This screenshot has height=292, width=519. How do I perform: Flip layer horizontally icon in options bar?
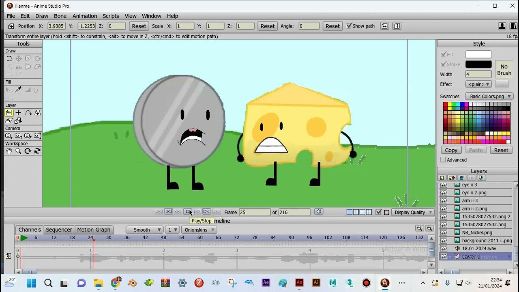(384, 26)
